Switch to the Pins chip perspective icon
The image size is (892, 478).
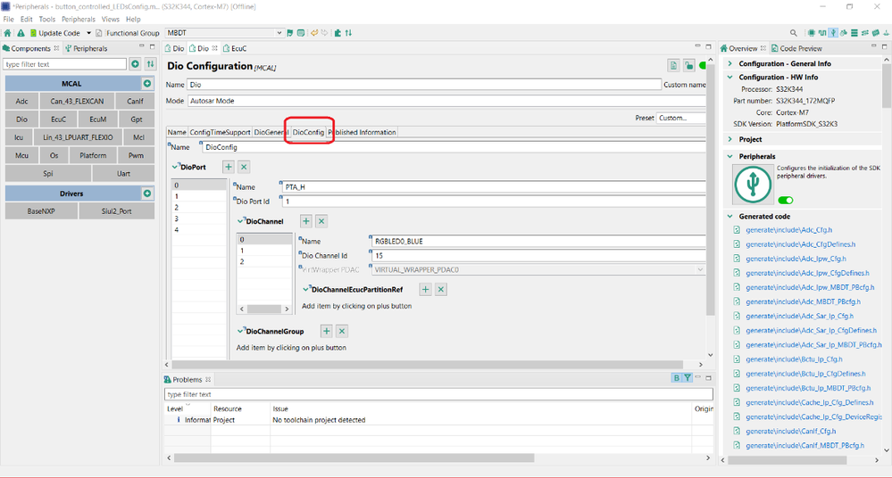click(812, 33)
